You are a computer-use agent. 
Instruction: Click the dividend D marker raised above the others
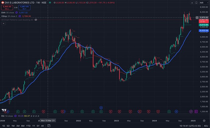[x=101, y=108]
